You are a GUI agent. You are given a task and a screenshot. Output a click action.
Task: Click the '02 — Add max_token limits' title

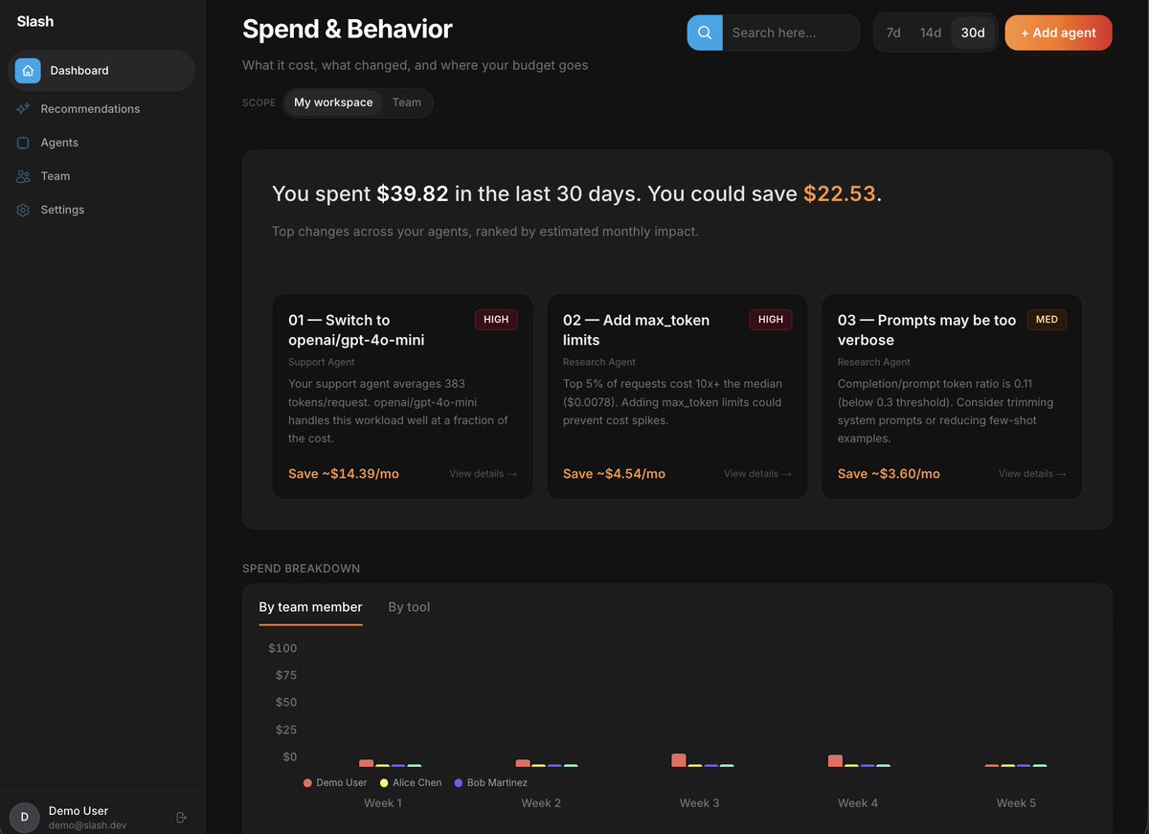pos(636,330)
